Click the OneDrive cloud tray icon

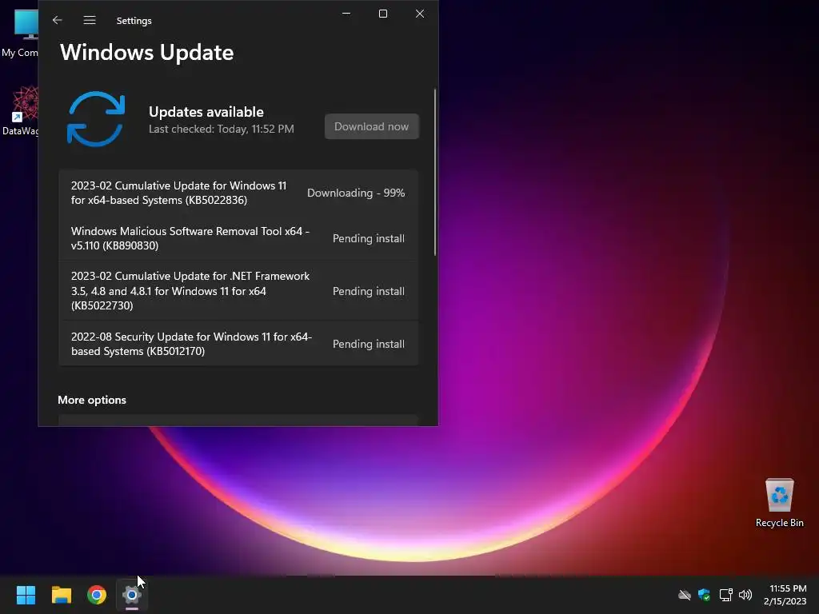click(685, 595)
